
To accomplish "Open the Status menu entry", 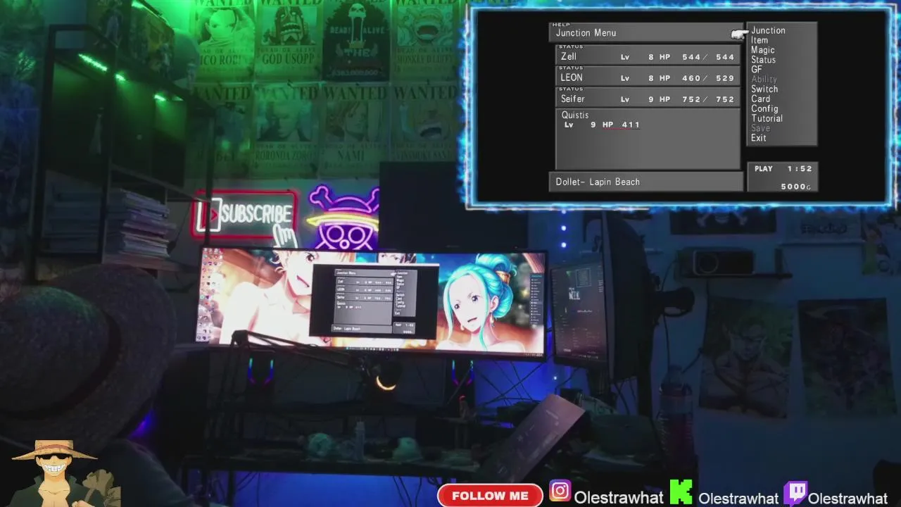I will click(763, 60).
